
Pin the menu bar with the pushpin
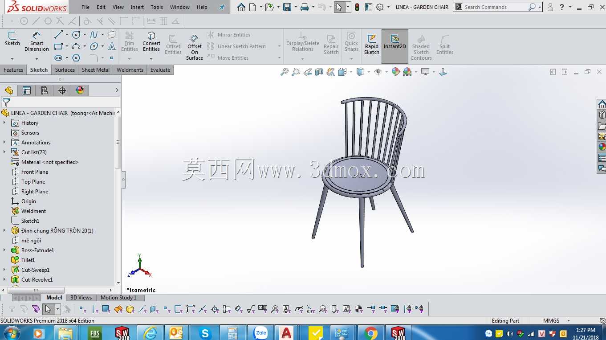point(222,7)
